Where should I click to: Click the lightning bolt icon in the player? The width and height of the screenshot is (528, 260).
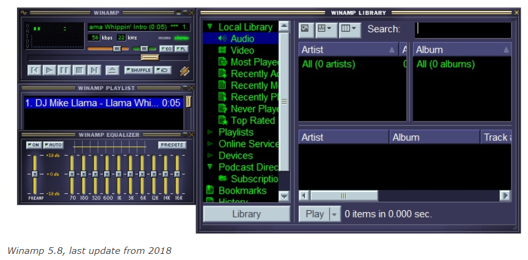(x=185, y=71)
